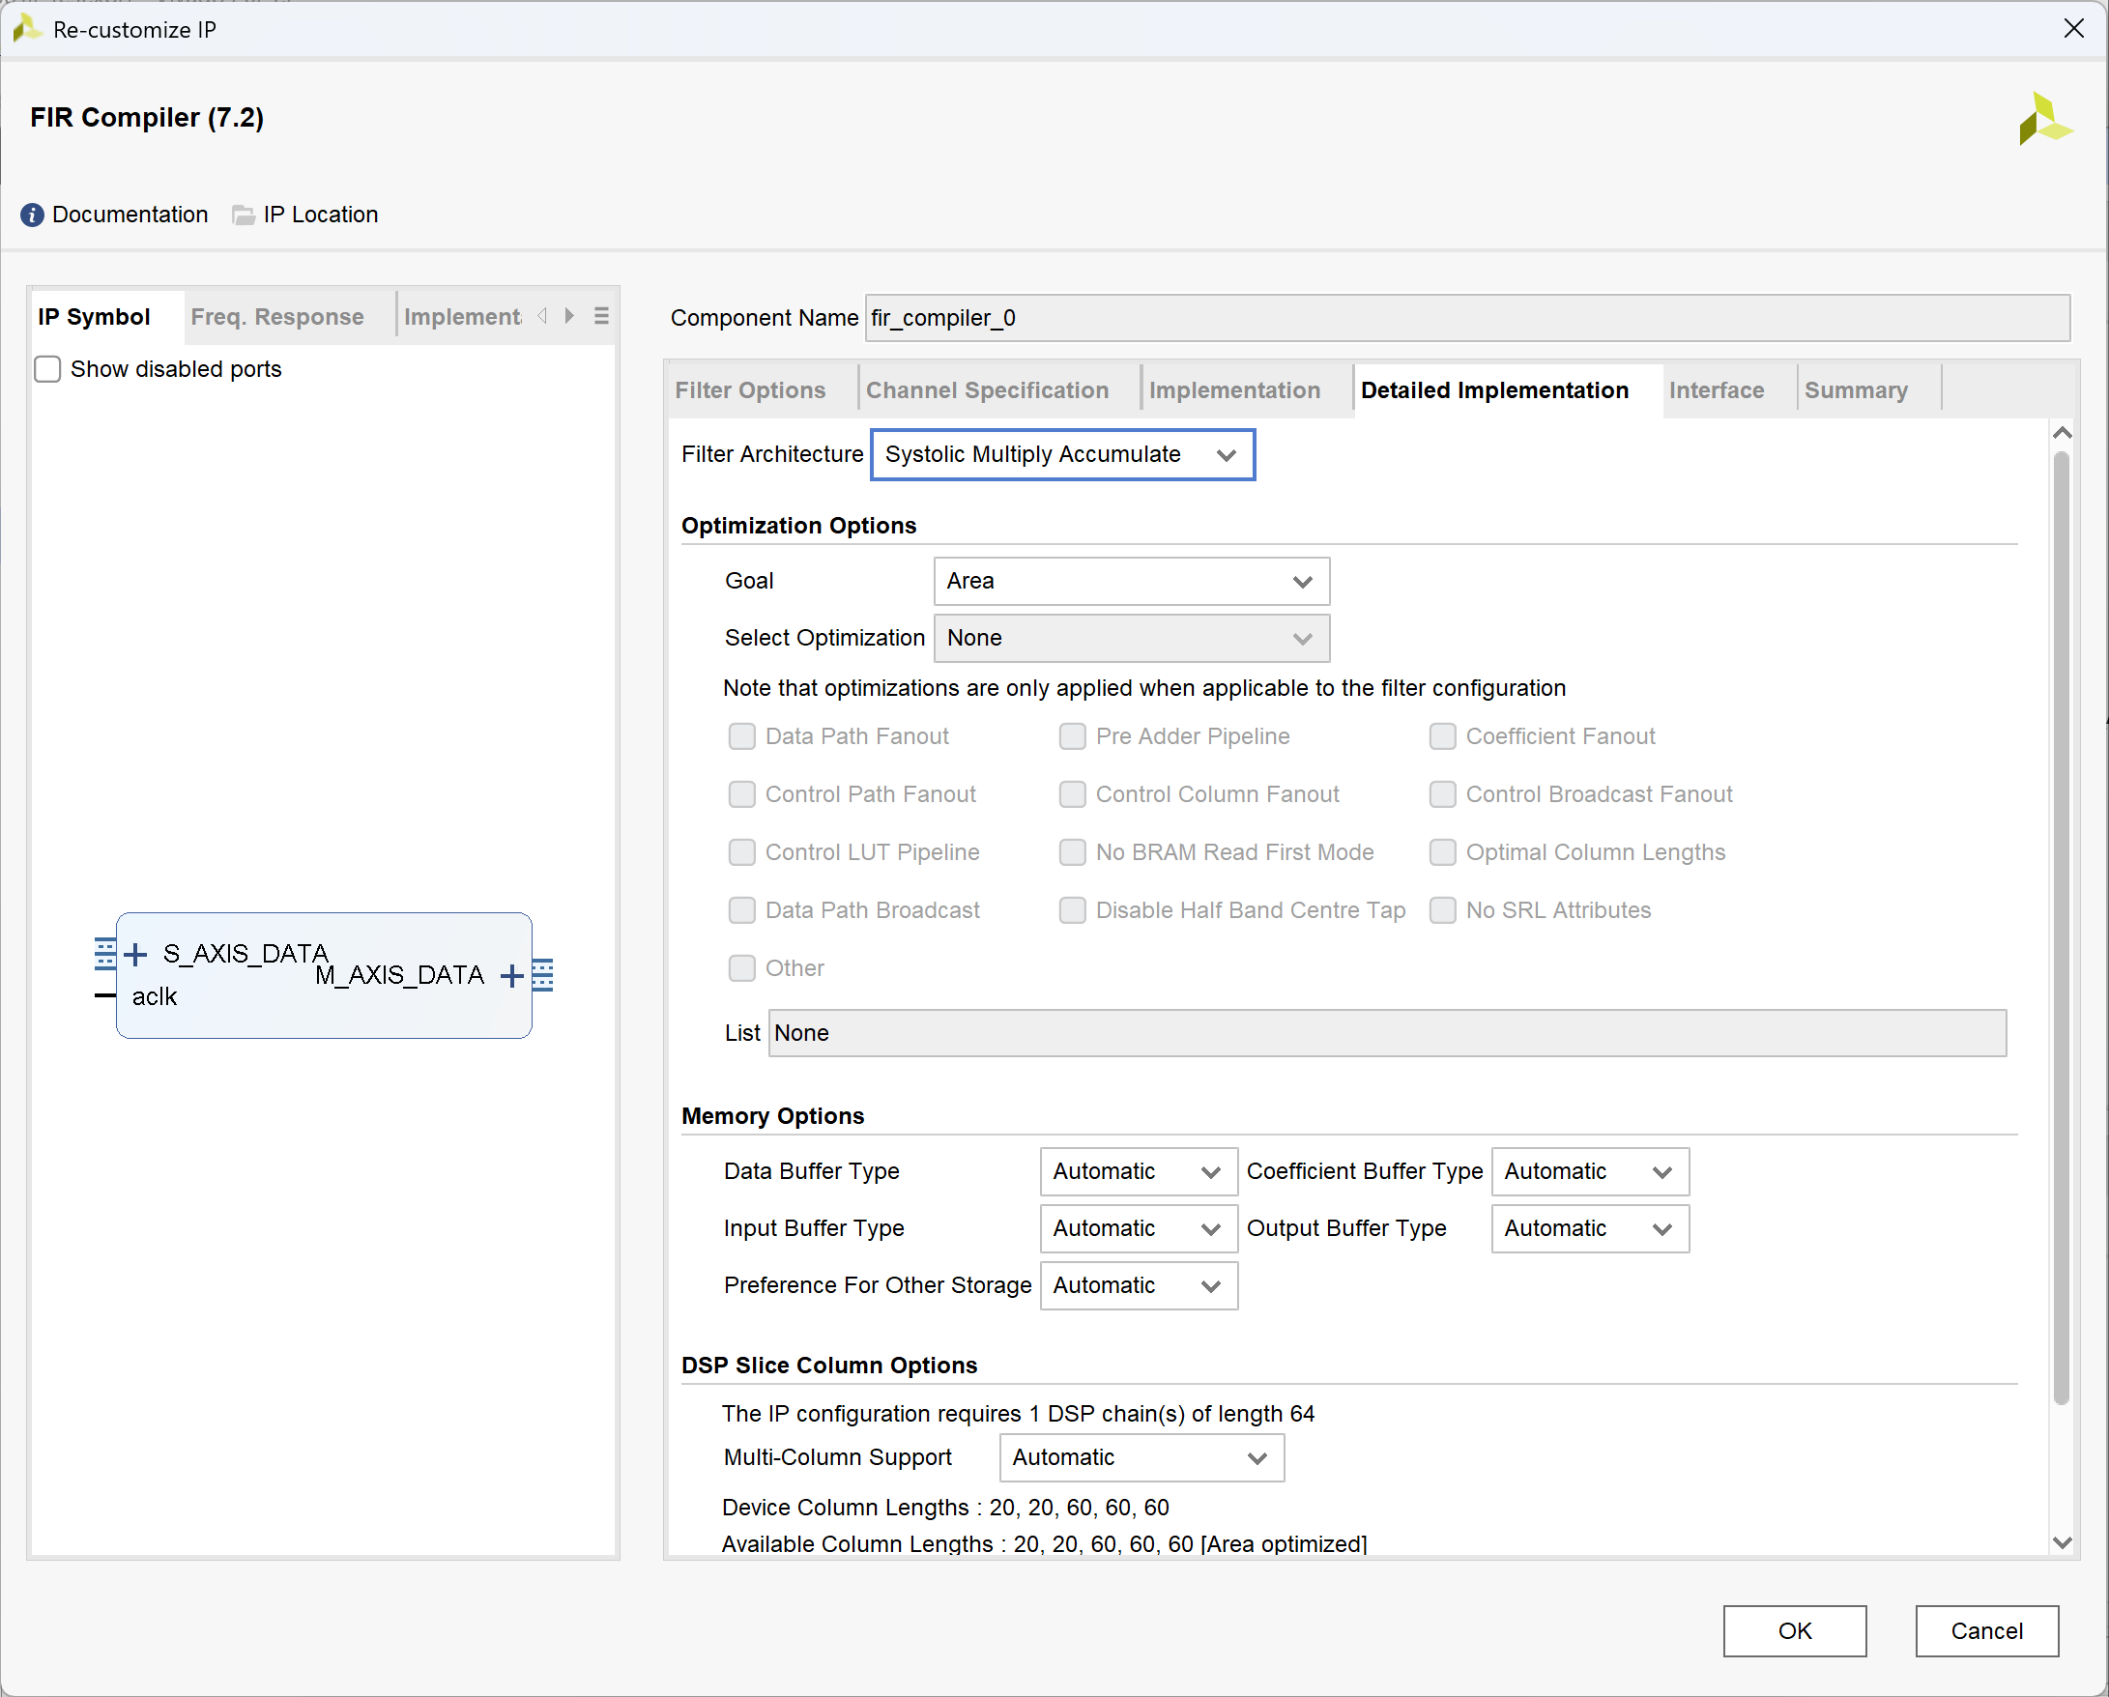
Task: Expand the M_AXIS_DATA port plus icon
Action: (x=510, y=975)
